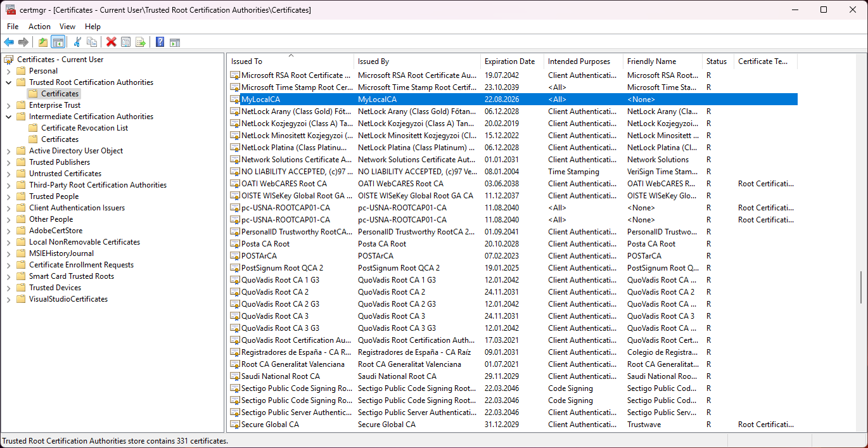This screenshot has width=868, height=448.
Task: Click the Copy toolbar icon
Action: [92, 42]
